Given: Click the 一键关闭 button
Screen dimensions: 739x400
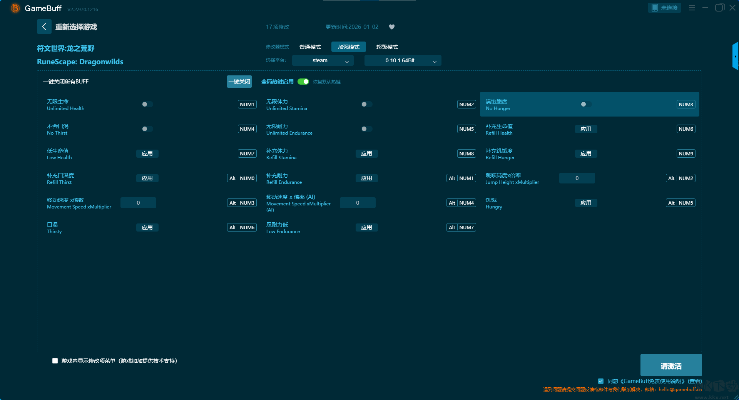Looking at the screenshot, I should click(239, 82).
